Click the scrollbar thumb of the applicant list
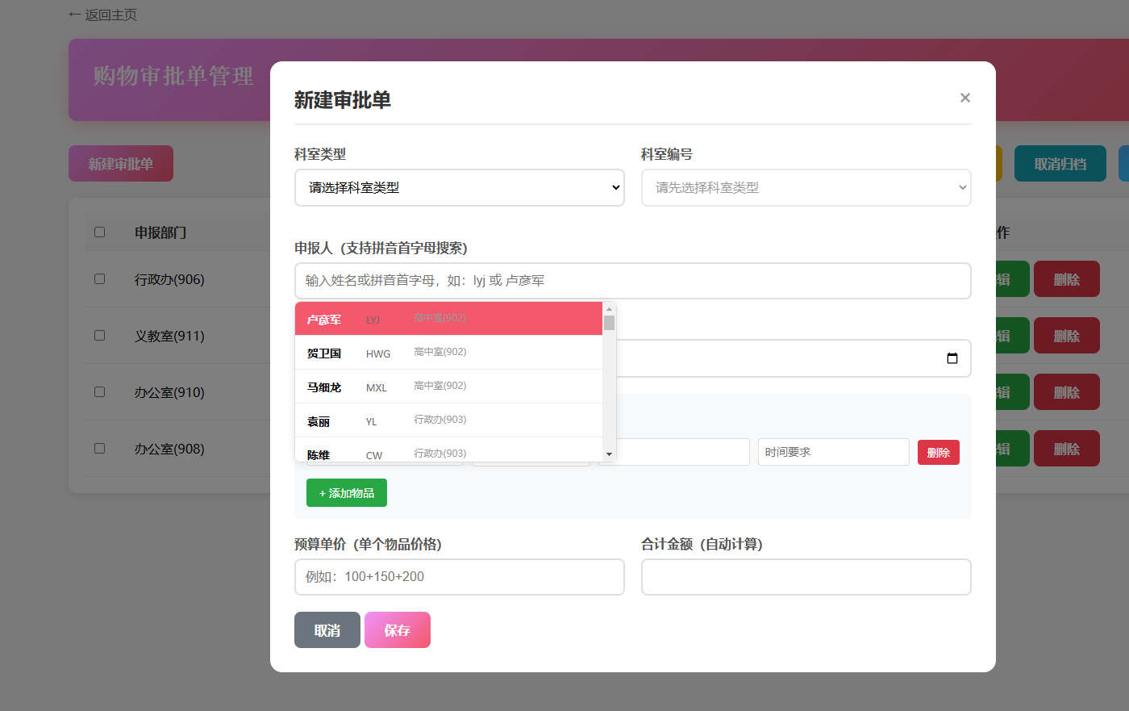Image resolution: width=1129 pixels, height=711 pixels. point(609,323)
